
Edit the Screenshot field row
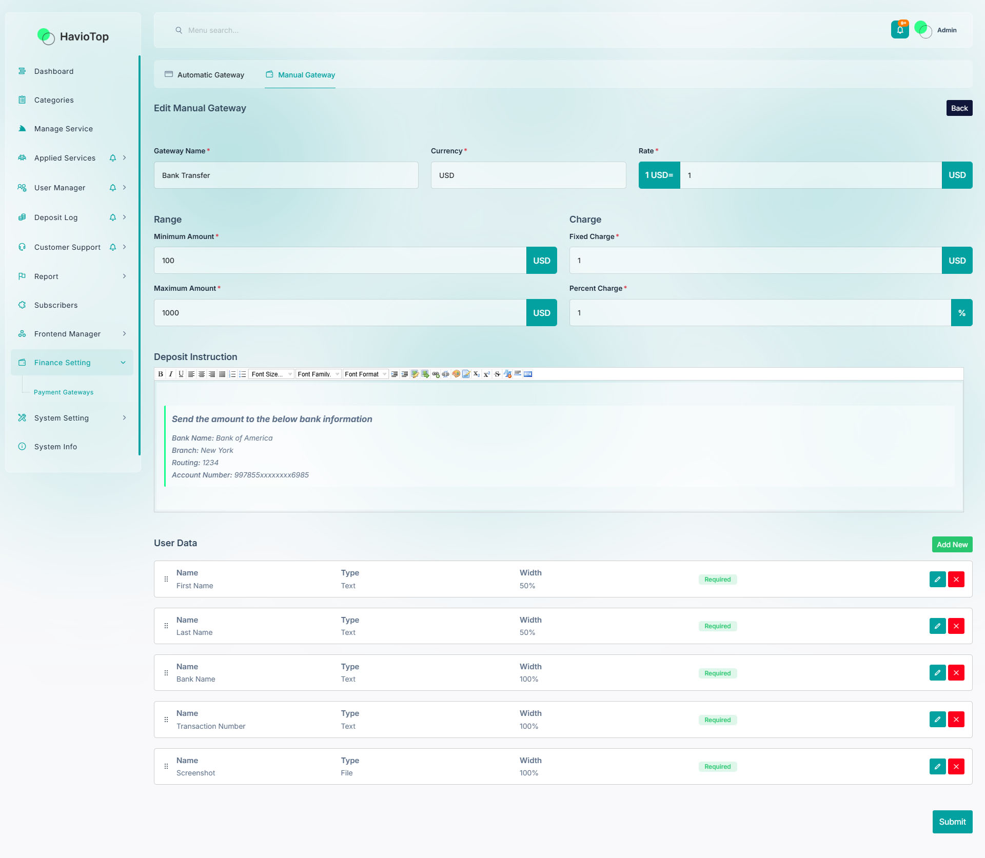pos(937,766)
